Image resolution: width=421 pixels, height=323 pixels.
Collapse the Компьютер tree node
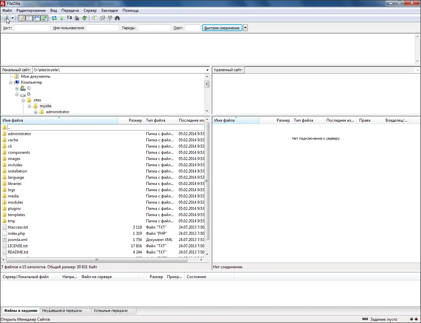11,83
